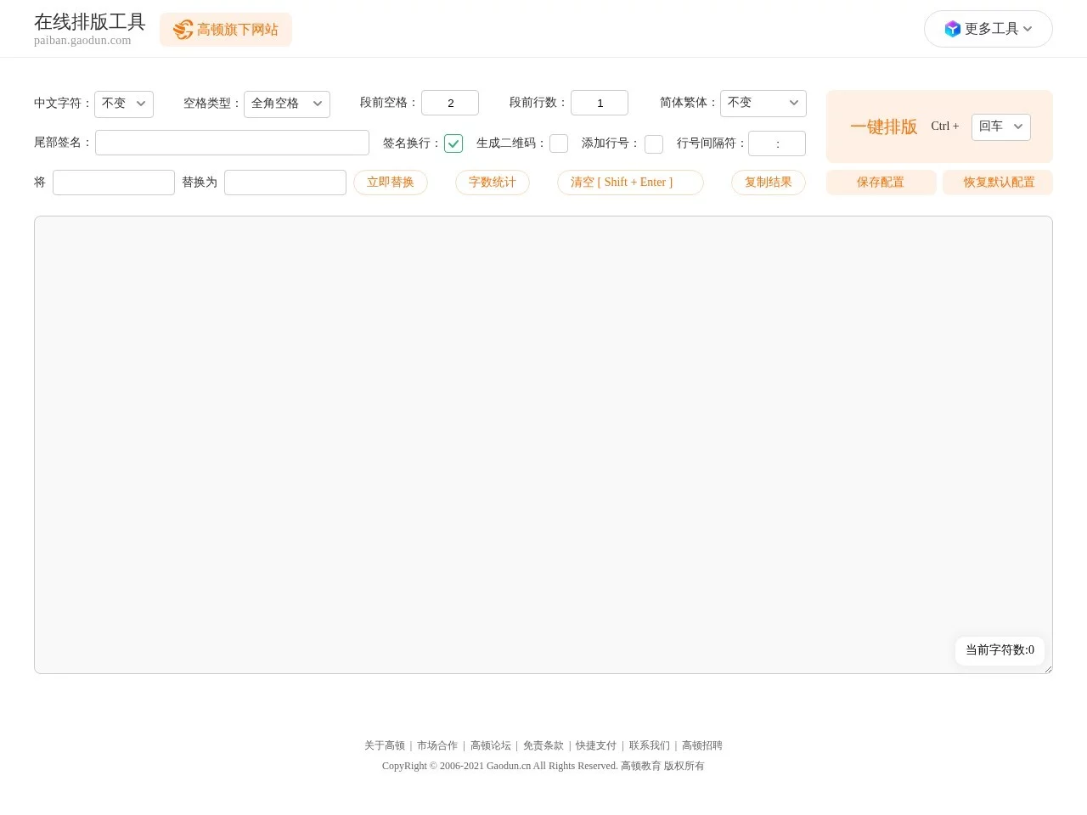Click 清空 [ Shift + Enter ] button
The height and width of the screenshot is (815, 1087).
pos(630,182)
